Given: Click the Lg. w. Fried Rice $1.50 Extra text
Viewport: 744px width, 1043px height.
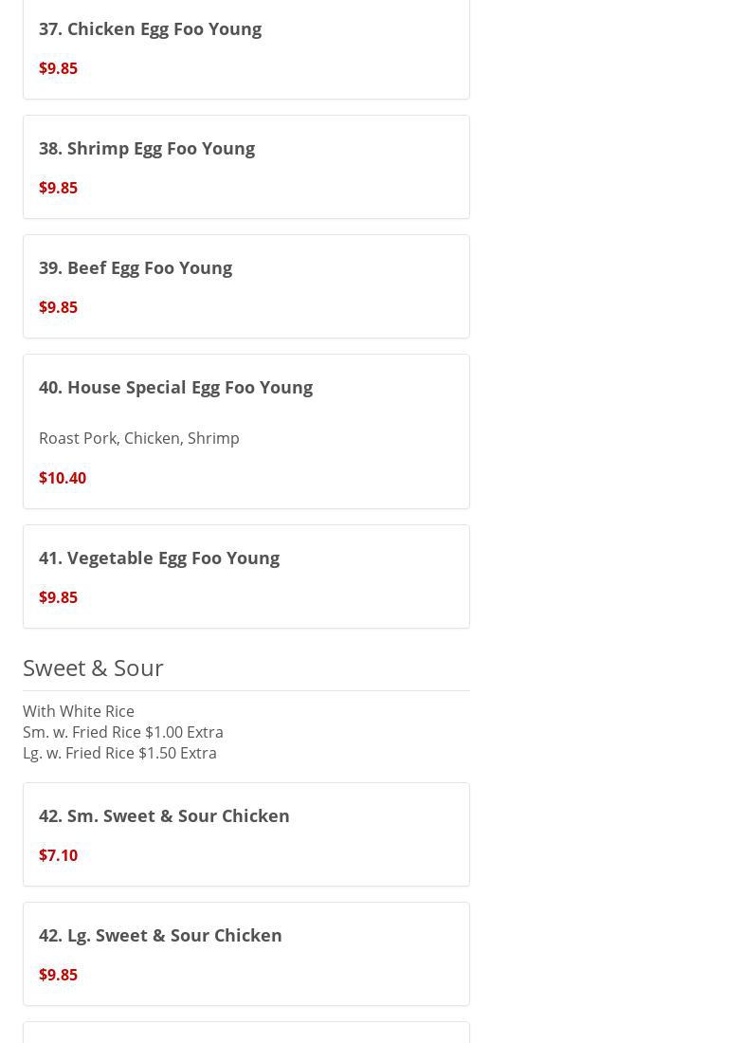Looking at the screenshot, I should [x=119, y=753].
